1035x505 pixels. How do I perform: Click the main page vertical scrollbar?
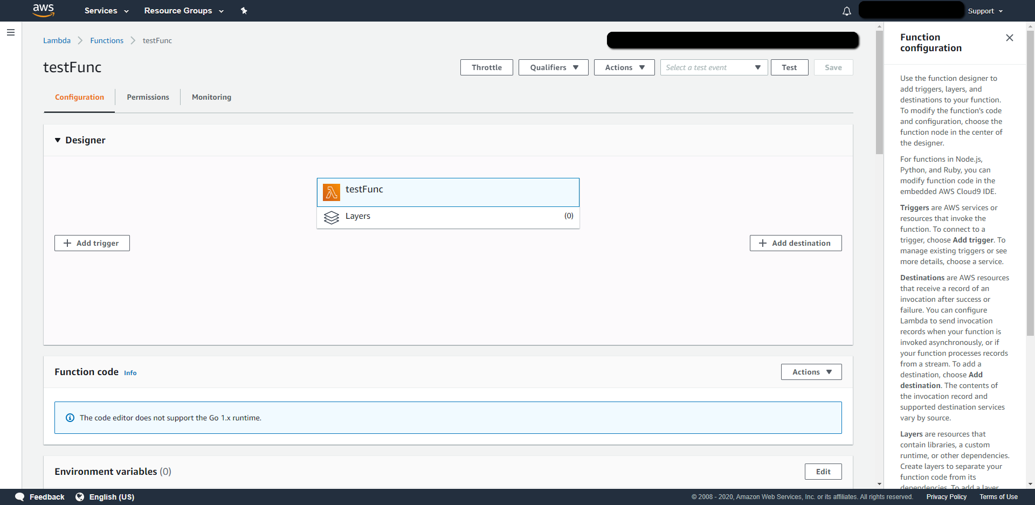click(x=879, y=92)
